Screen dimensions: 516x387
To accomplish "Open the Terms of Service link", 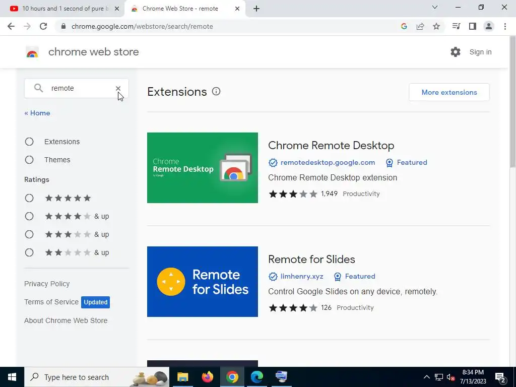I will click(x=51, y=302).
